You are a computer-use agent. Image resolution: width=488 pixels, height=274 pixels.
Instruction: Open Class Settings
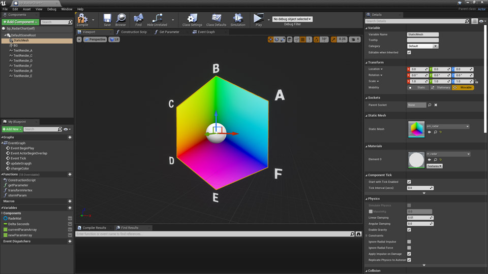tap(192, 20)
